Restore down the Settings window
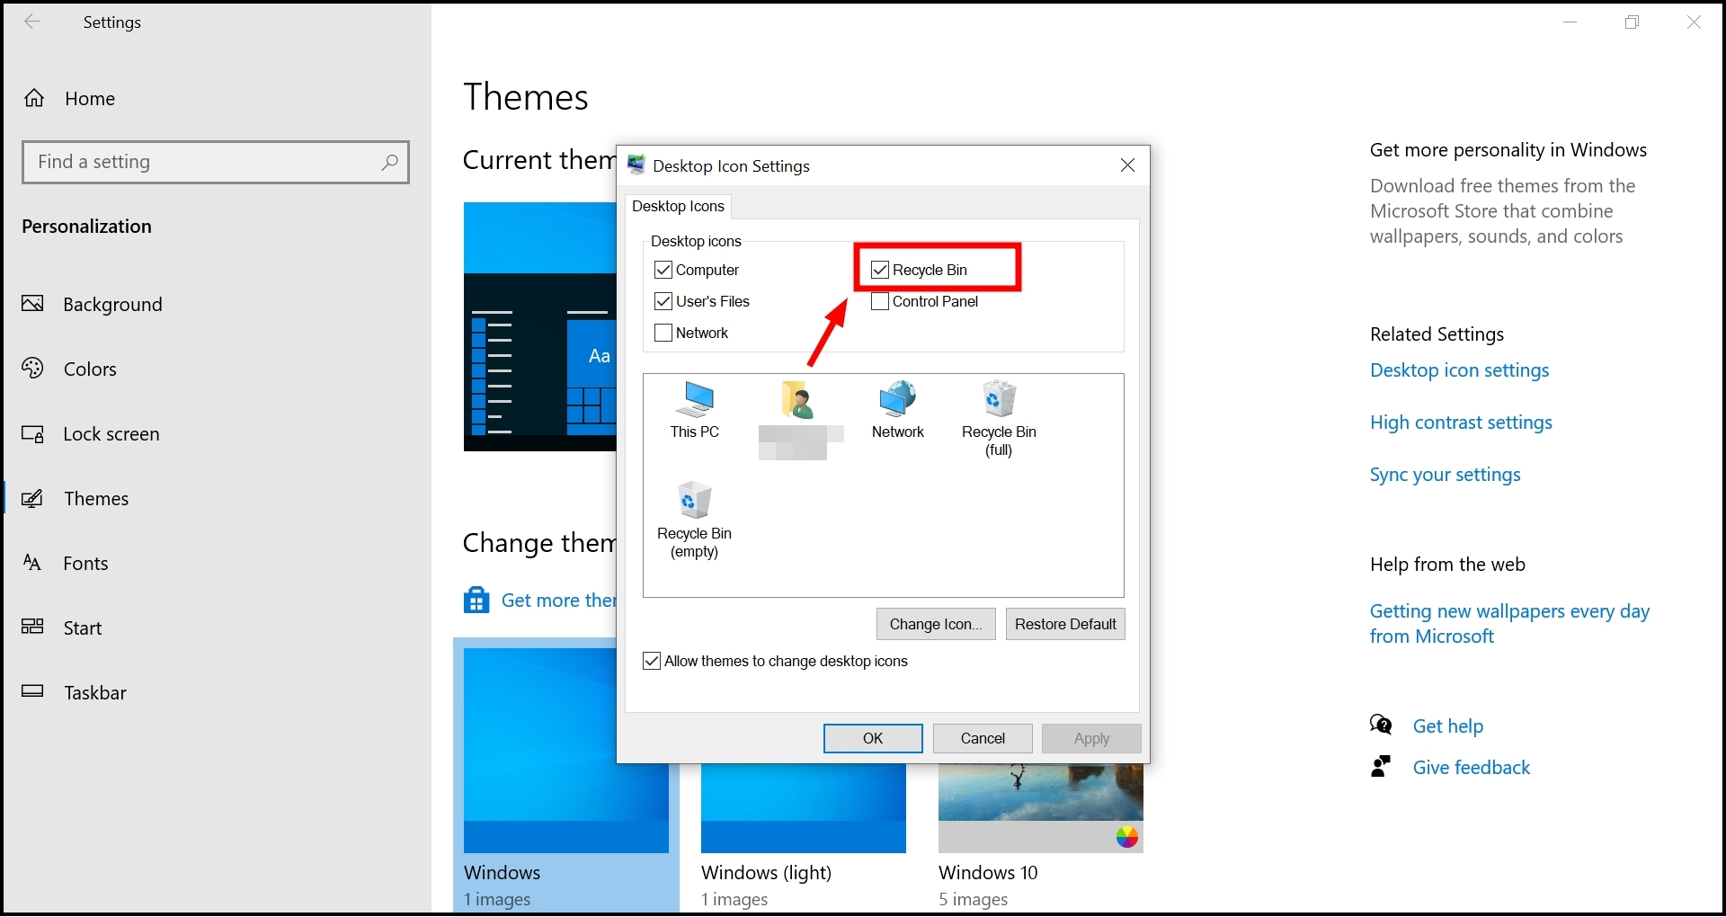Image resolution: width=1726 pixels, height=917 pixels. point(1633,22)
